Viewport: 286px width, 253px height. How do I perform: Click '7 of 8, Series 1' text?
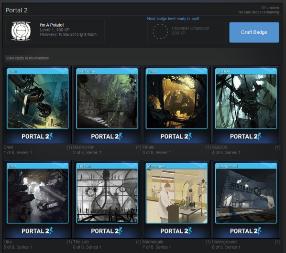pos(157,247)
